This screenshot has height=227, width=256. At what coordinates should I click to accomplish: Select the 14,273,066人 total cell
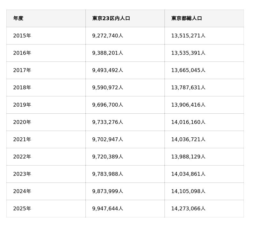click(x=188, y=209)
